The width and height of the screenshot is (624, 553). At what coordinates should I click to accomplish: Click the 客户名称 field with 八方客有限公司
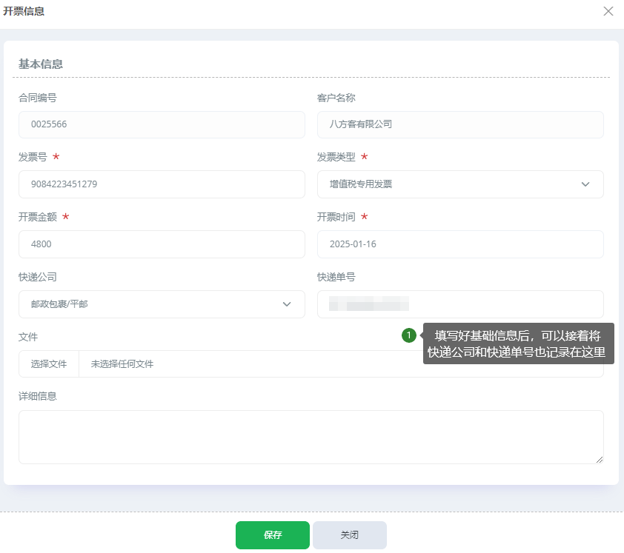coord(459,124)
